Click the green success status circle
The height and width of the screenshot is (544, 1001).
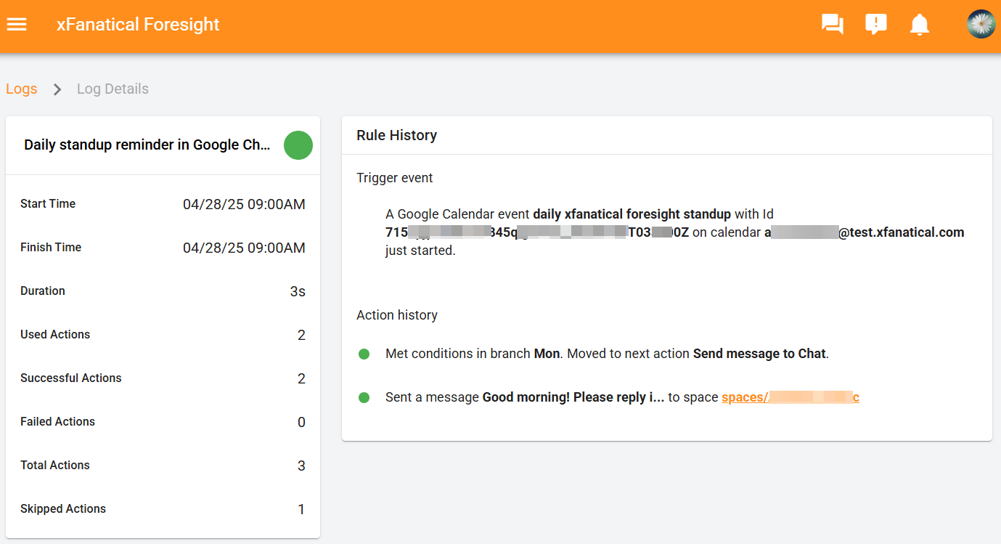click(x=298, y=145)
